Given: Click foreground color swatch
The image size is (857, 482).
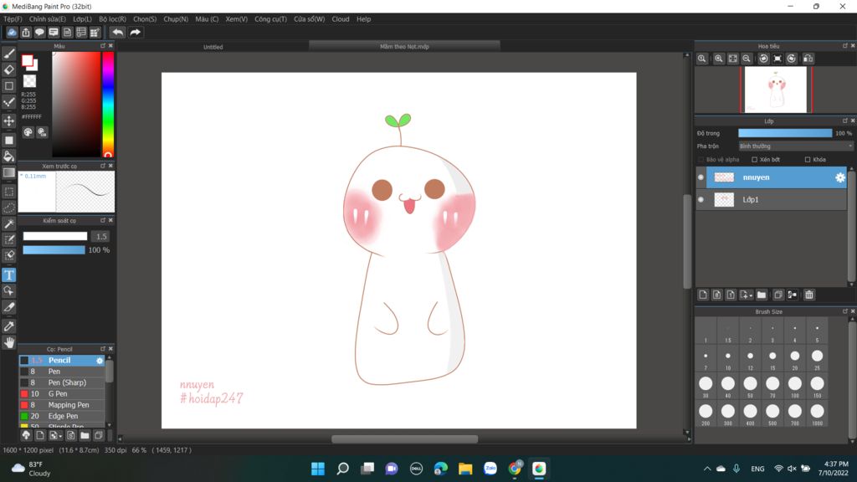Looking at the screenshot, I should coord(27,60).
